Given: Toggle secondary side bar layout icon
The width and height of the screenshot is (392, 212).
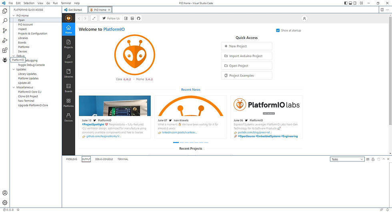Looking at the screenshot, I should click(355, 3).
